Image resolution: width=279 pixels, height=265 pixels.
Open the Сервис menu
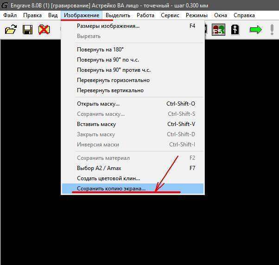(x=170, y=15)
